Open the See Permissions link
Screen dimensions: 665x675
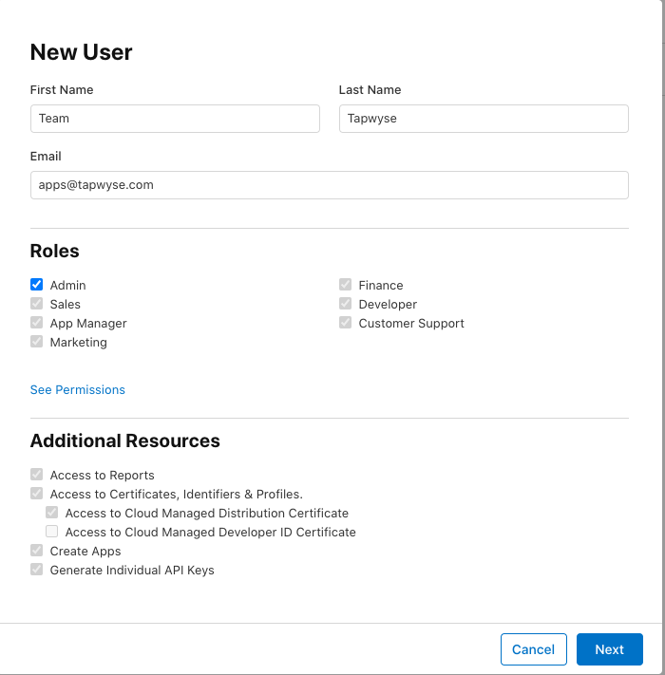pyautogui.click(x=78, y=389)
